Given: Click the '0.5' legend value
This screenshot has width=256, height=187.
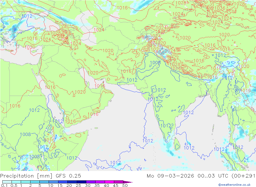Looking at the screenshot, I should point(14,185).
